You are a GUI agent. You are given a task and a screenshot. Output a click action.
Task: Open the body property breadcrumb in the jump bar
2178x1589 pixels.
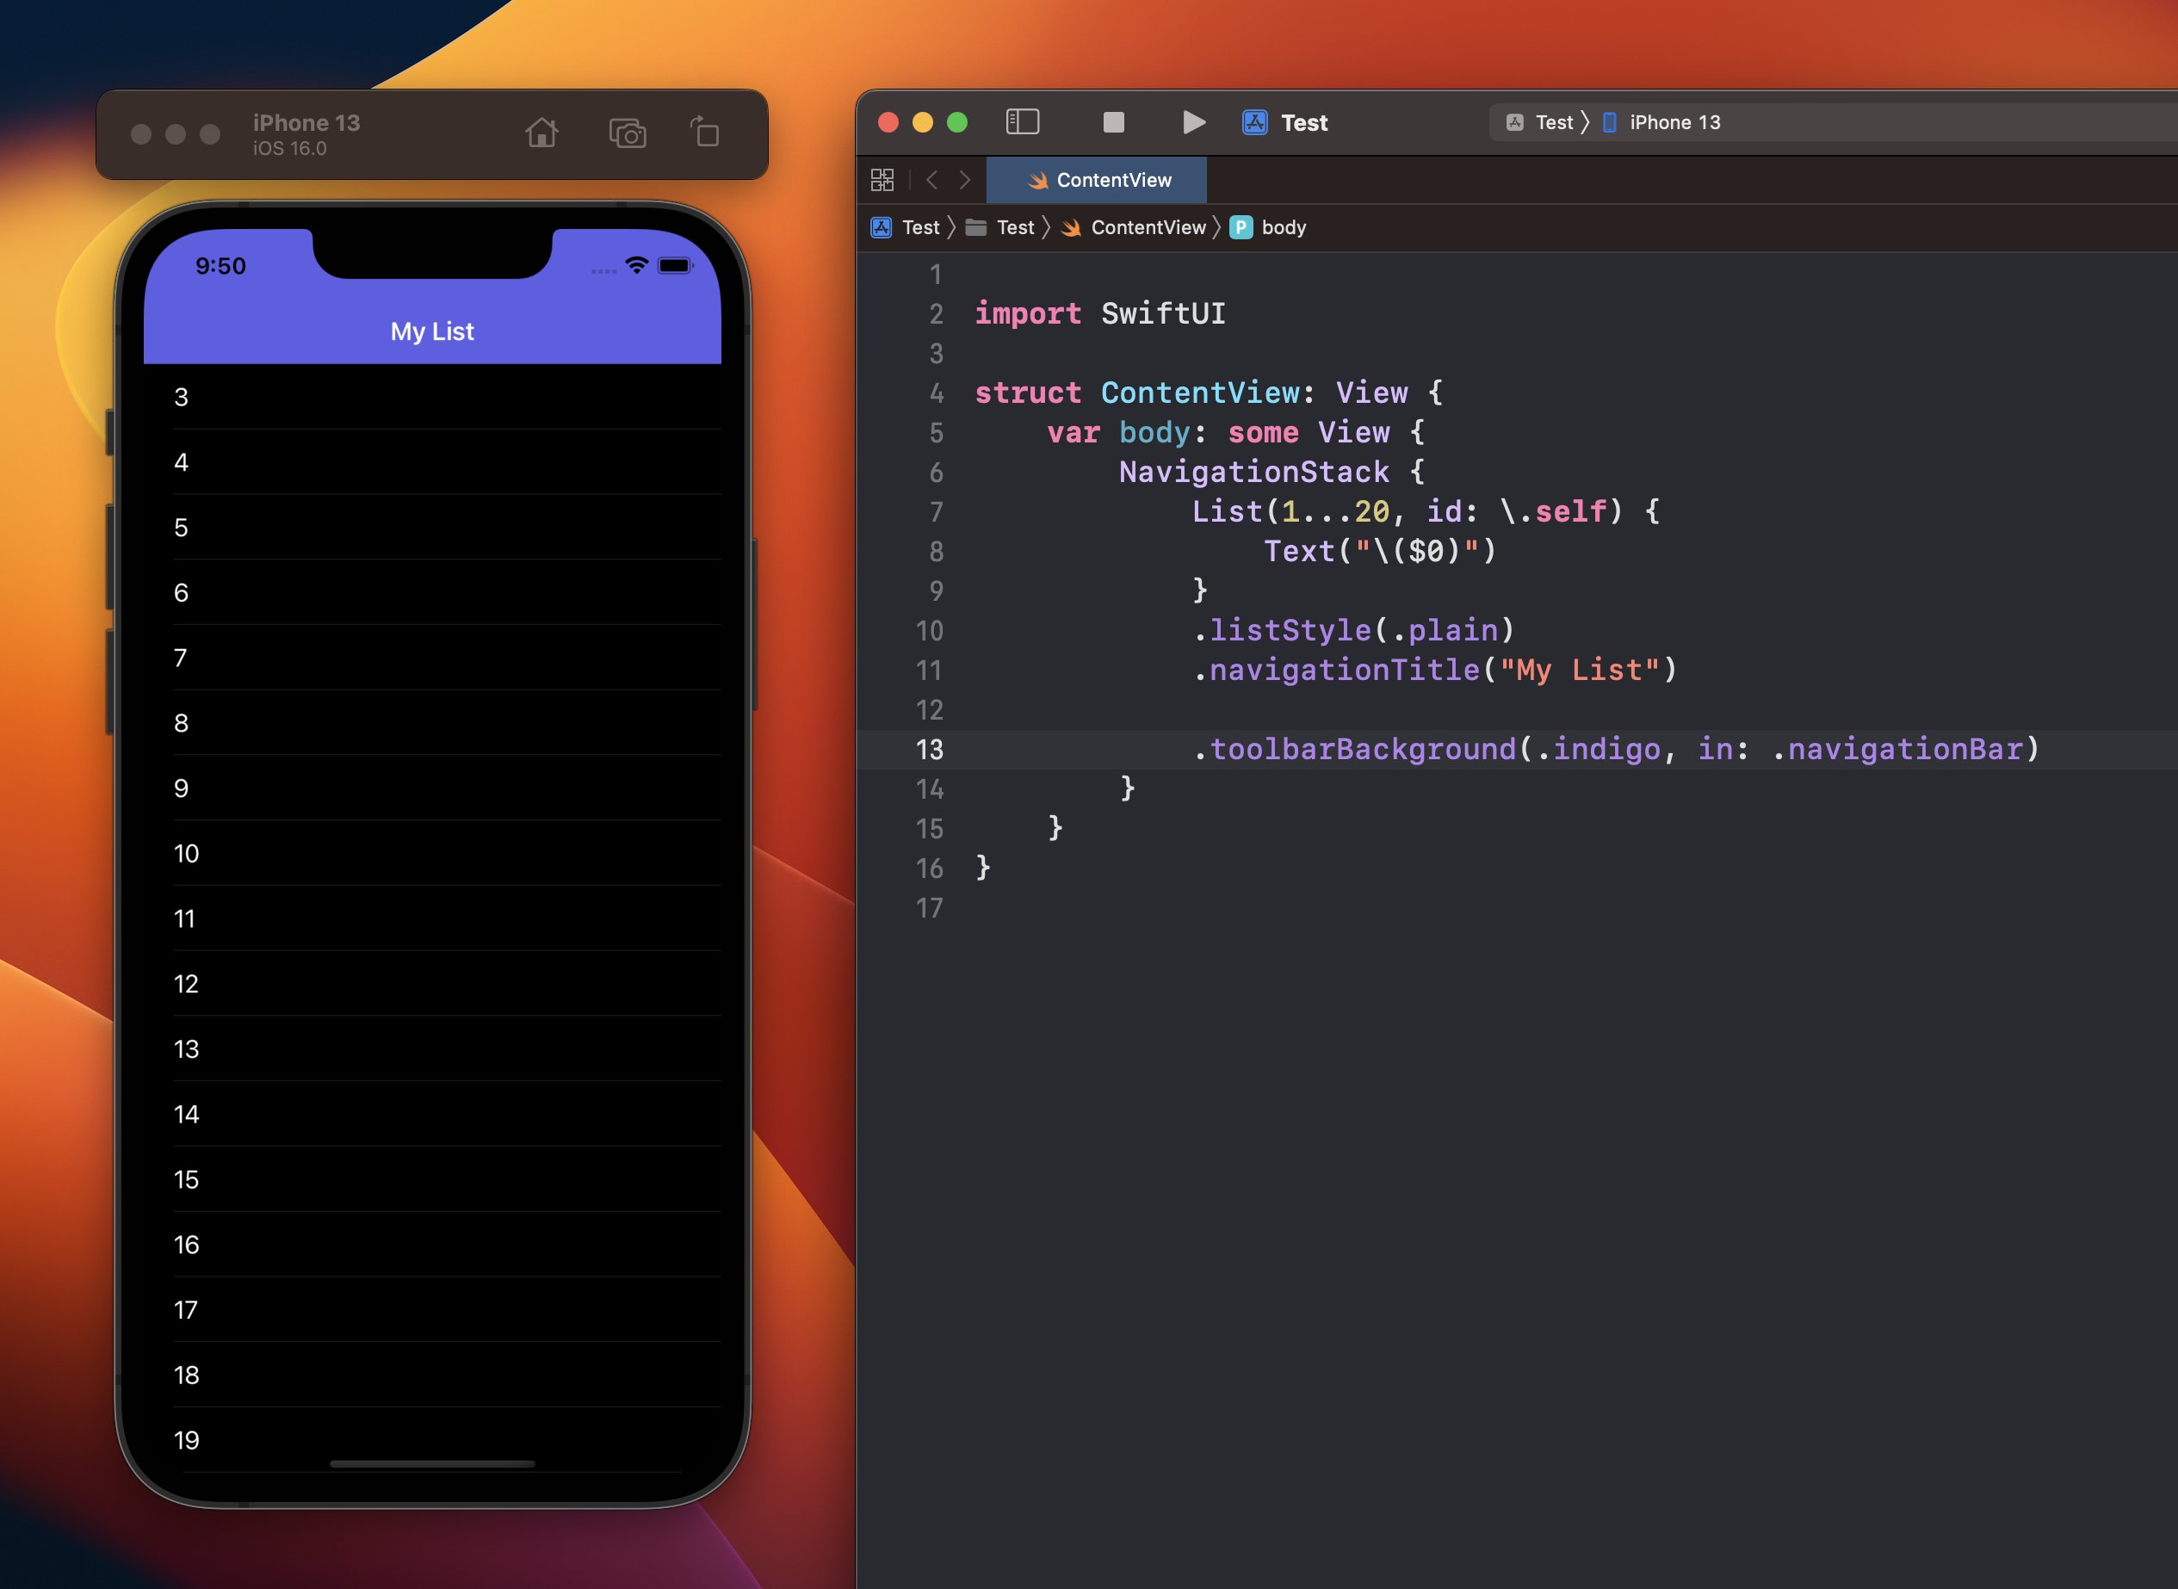[1269, 227]
